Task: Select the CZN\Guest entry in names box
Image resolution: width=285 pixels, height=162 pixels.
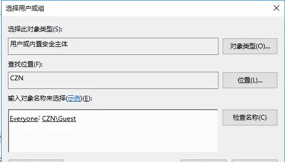Action: click(59, 118)
